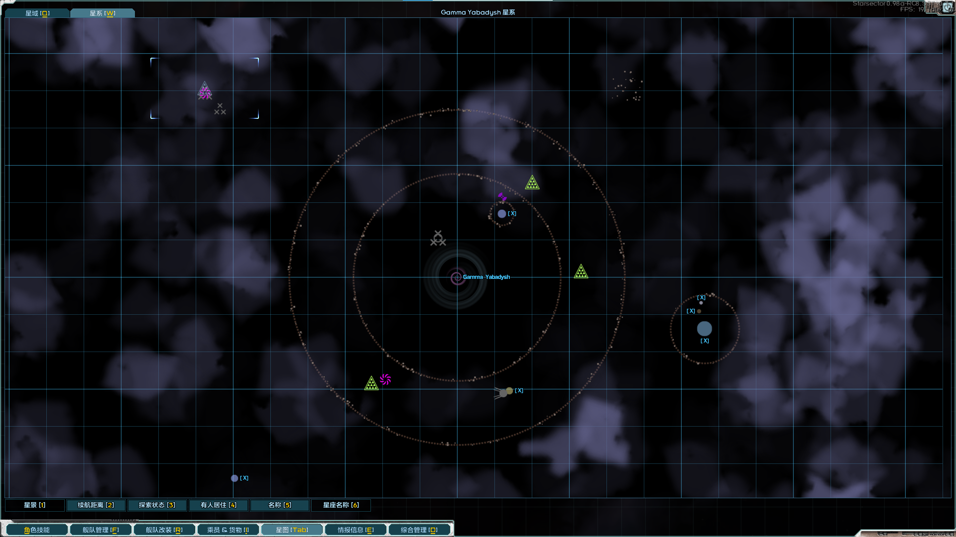Open 综合管理 [D] command screen

pos(419,530)
